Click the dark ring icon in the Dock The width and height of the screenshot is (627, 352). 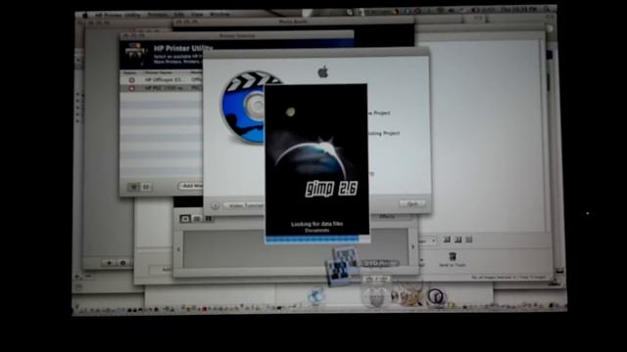[x=436, y=297]
